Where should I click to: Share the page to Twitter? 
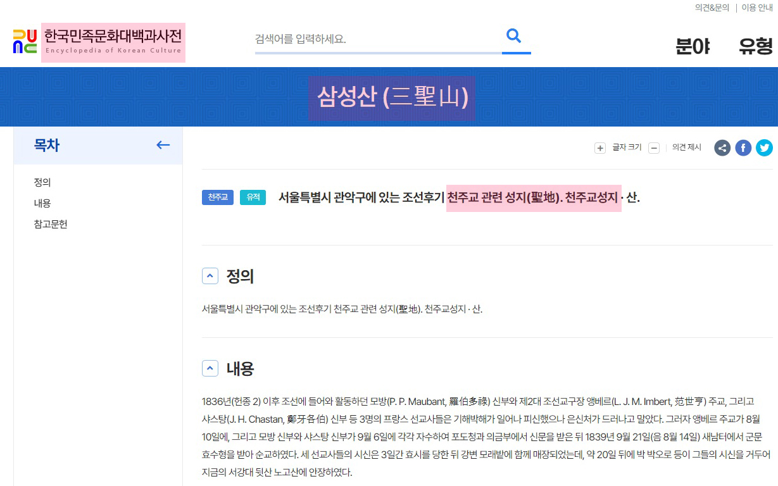(x=764, y=147)
